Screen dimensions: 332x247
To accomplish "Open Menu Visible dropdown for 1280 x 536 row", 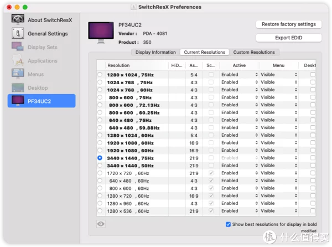I will pyautogui.click(x=279, y=211).
